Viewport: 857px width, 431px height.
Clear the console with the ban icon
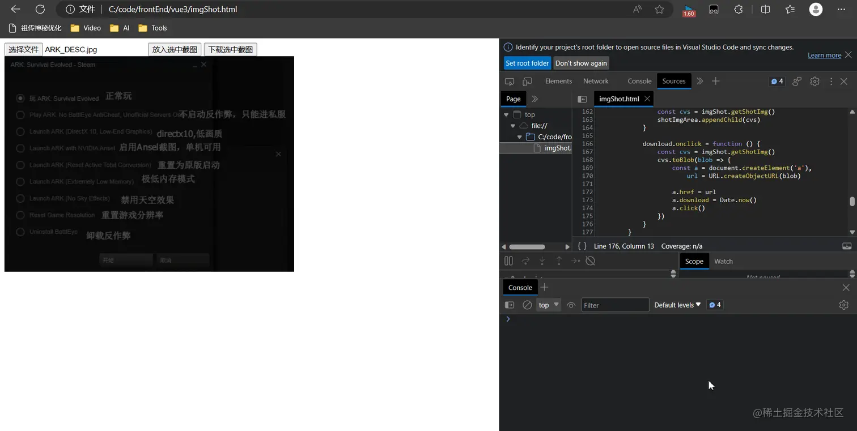tap(527, 305)
